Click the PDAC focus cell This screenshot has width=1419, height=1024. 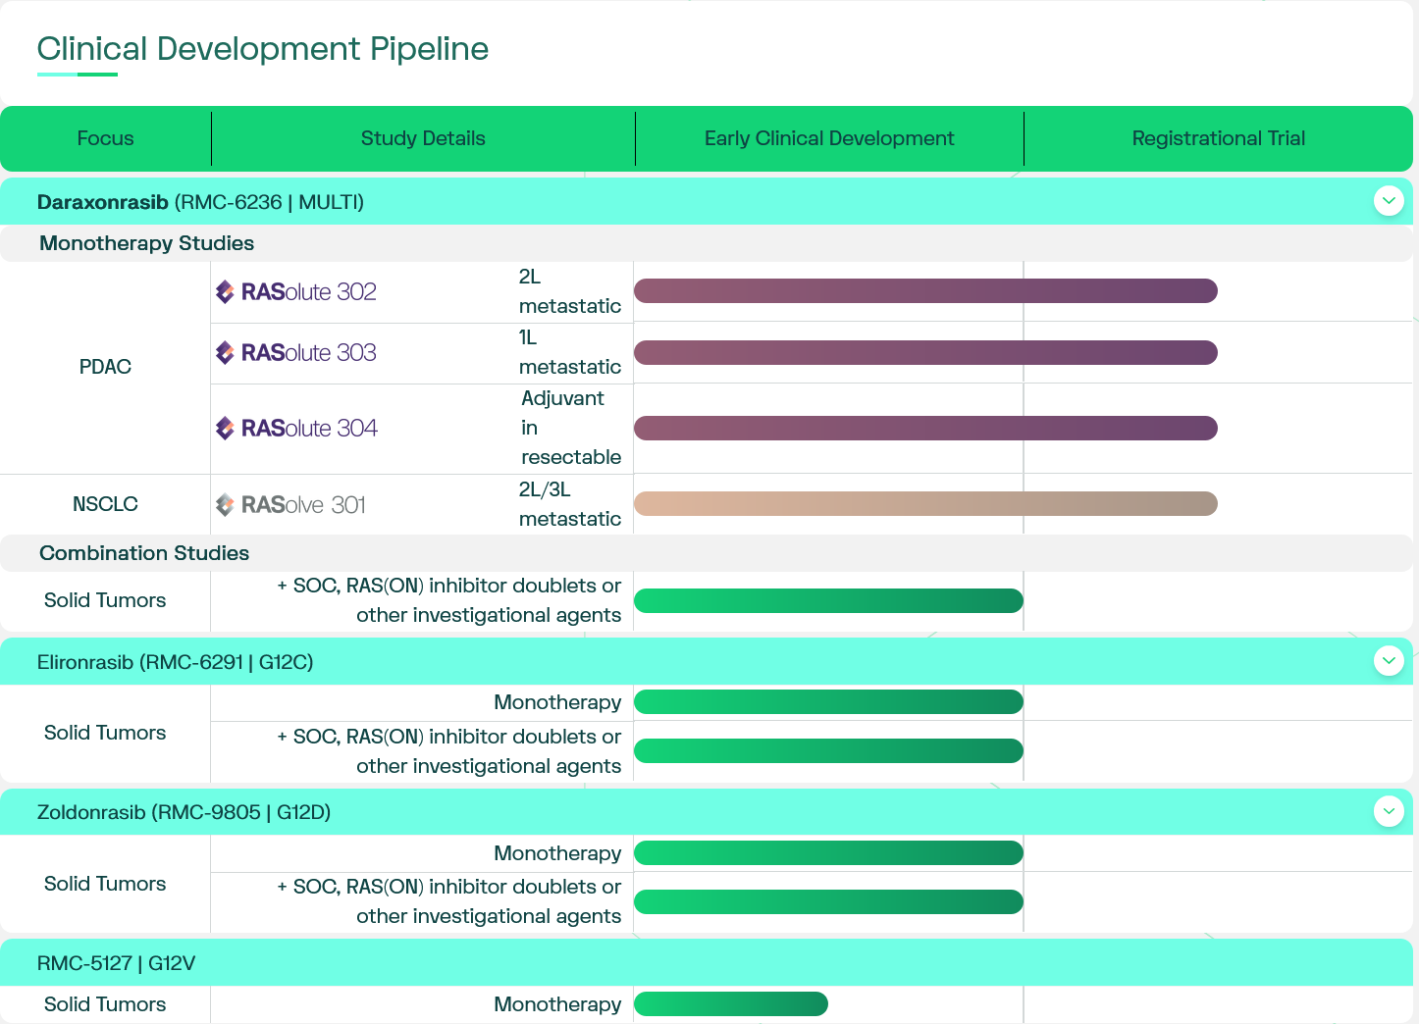click(105, 367)
